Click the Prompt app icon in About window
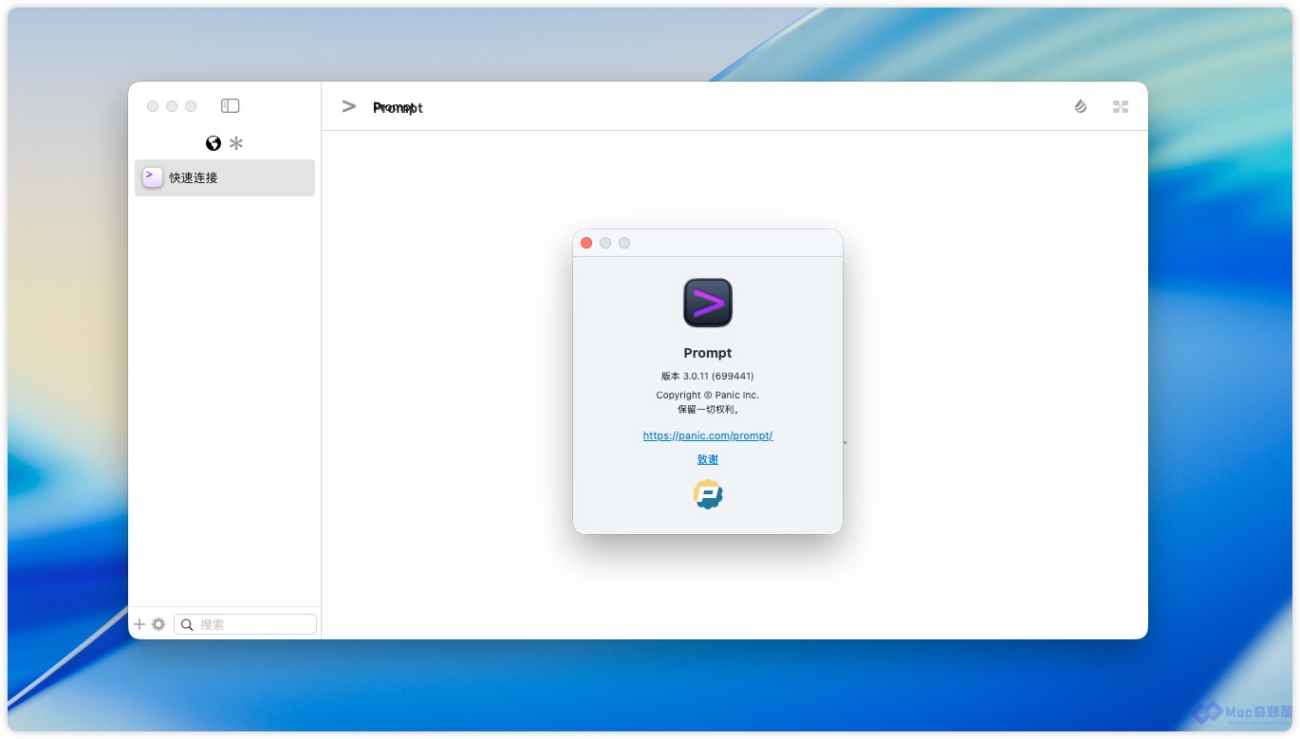 click(x=708, y=303)
